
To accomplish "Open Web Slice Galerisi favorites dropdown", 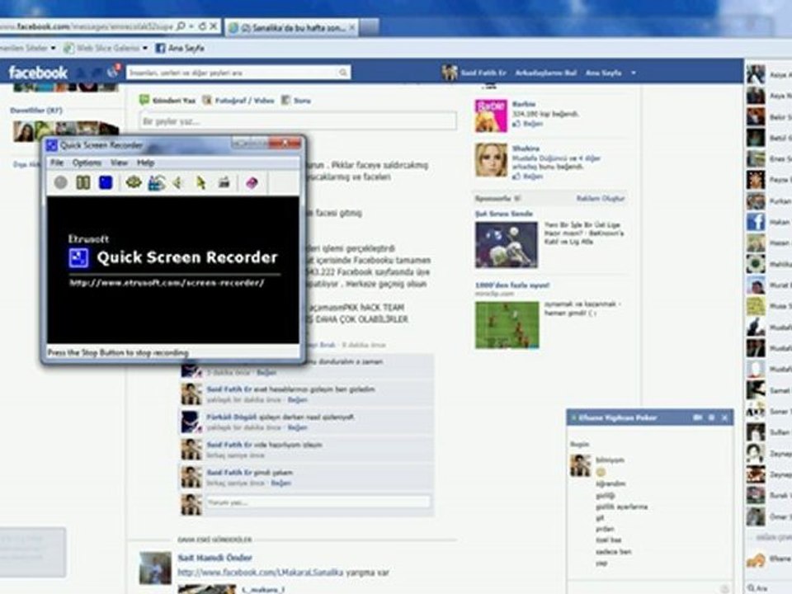I will pyautogui.click(x=145, y=48).
